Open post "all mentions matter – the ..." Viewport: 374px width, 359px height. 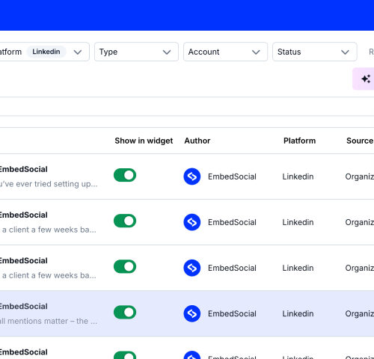pos(49,321)
